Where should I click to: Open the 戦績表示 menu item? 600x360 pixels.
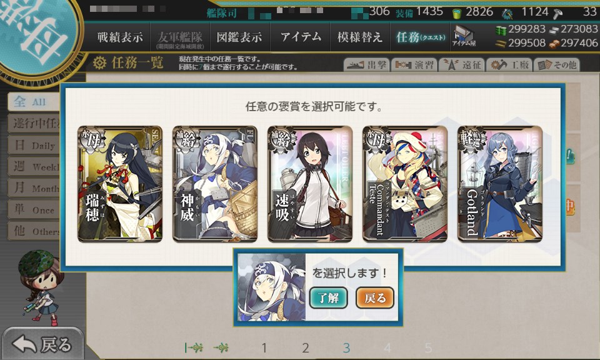pos(120,37)
